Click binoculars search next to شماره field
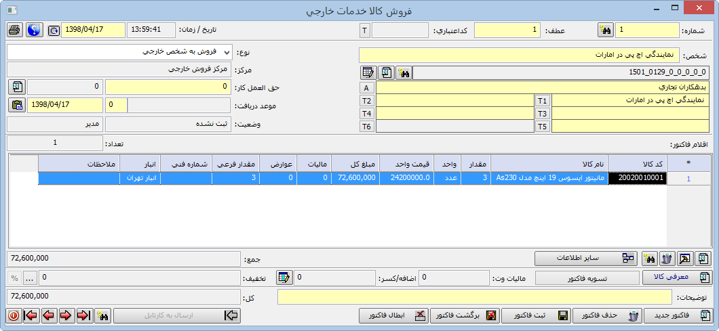Screen dimensions: 719x331 [605, 30]
